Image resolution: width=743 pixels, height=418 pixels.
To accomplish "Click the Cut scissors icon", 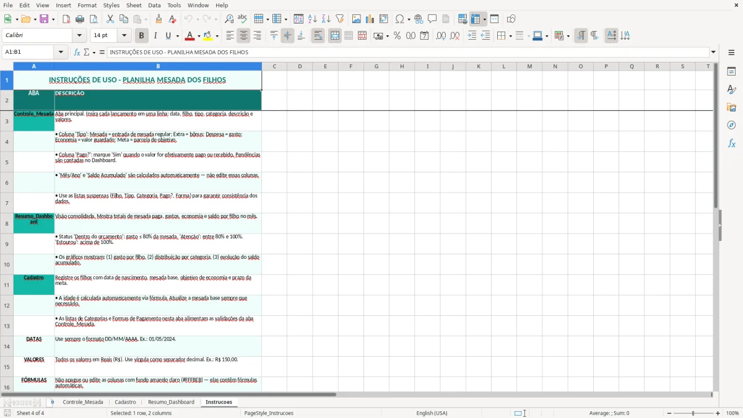I will [110, 19].
